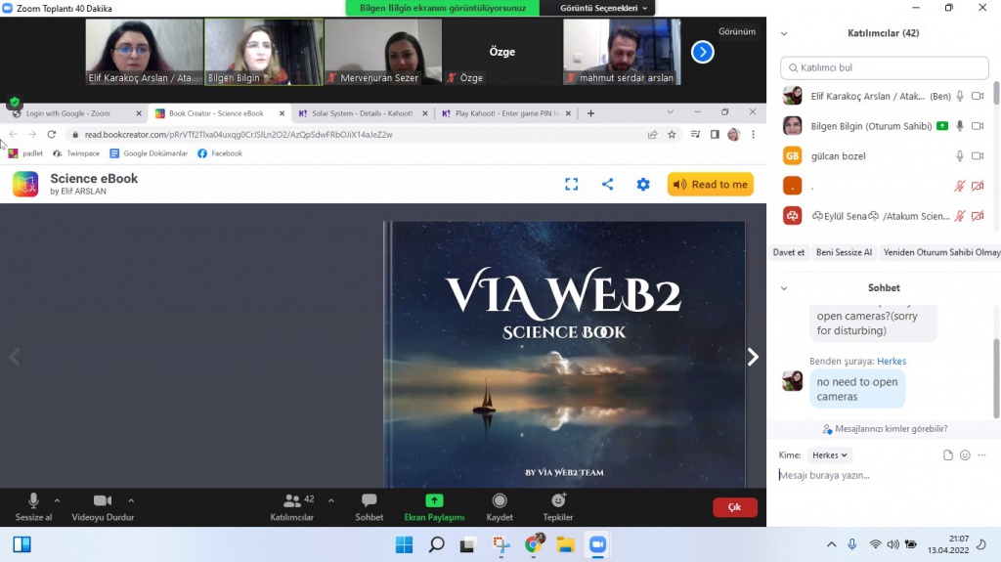Open Tepkiler reactions menu
The image size is (1001, 562).
pyautogui.click(x=558, y=507)
